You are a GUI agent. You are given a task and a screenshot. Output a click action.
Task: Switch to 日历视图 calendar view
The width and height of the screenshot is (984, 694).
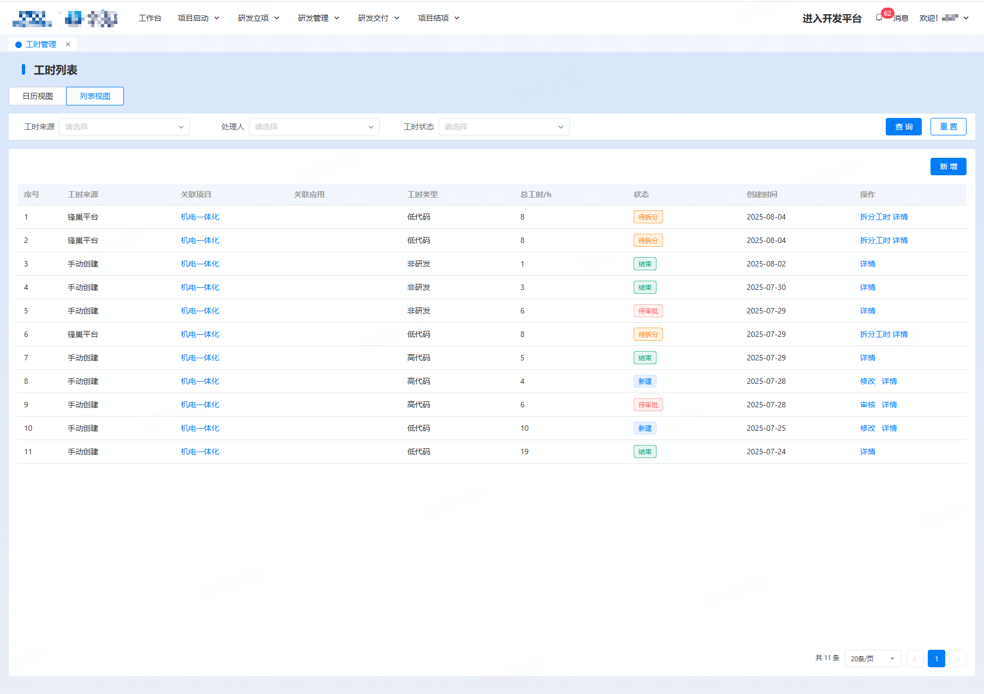pyautogui.click(x=38, y=96)
